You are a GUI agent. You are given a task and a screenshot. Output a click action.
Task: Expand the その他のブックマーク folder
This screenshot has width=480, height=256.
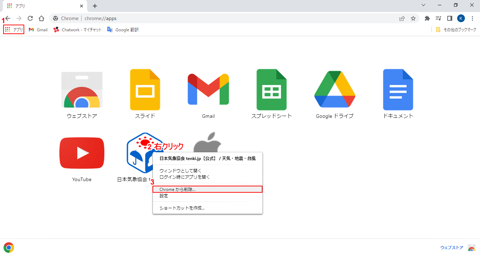click(x=456, y=30)
